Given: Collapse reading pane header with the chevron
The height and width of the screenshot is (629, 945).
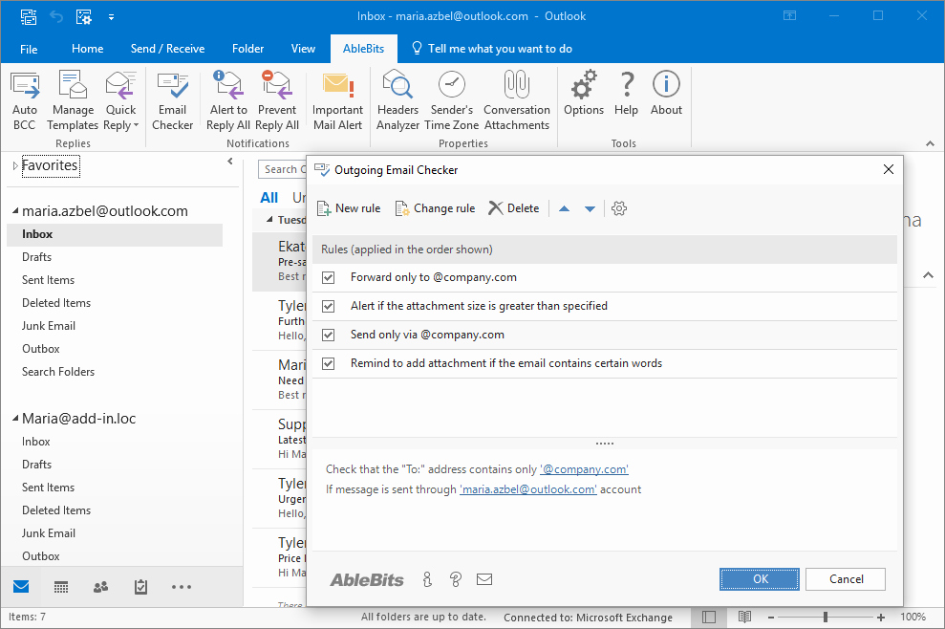Looking at the screenshot, I should tap(928, 275).
